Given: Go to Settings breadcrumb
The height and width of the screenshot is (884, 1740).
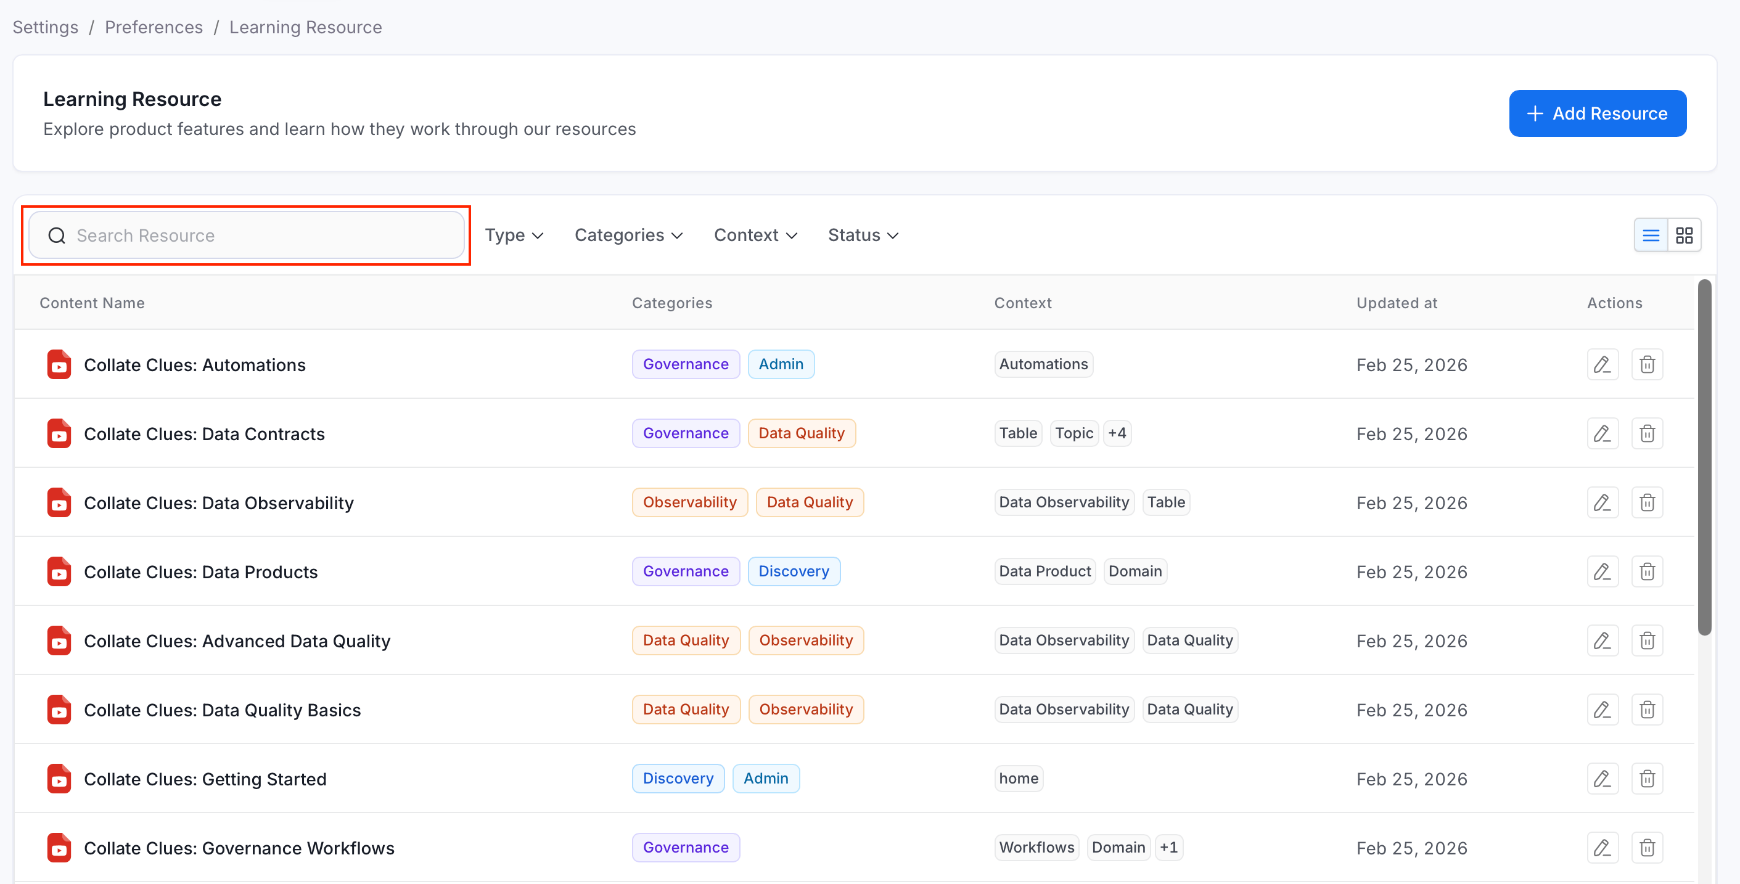Looking at the screenshot, I should pos(45,27).
